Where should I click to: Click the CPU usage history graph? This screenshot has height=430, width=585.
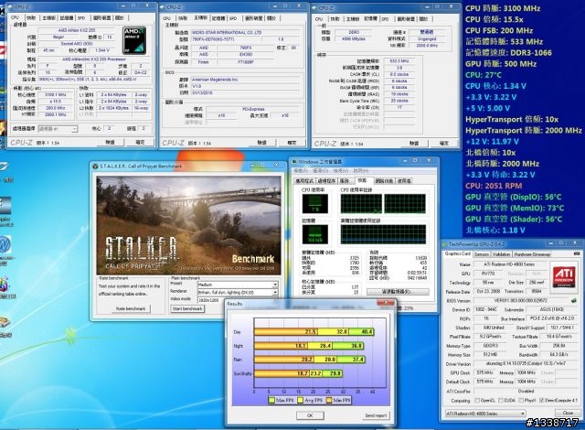383,204
